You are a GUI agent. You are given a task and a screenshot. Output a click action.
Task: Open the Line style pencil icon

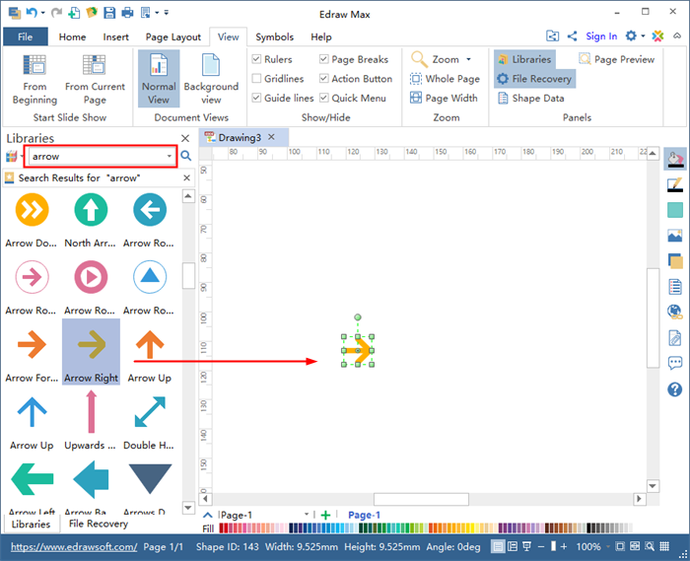click(675, 184)
